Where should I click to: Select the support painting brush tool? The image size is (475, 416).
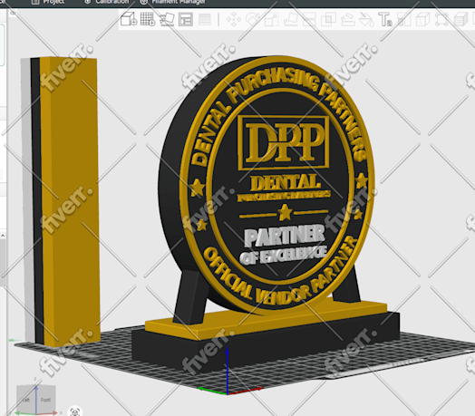click(x=347, y=20)
